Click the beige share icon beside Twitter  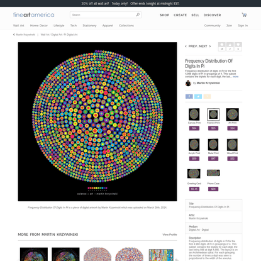[x=207, y=96]
